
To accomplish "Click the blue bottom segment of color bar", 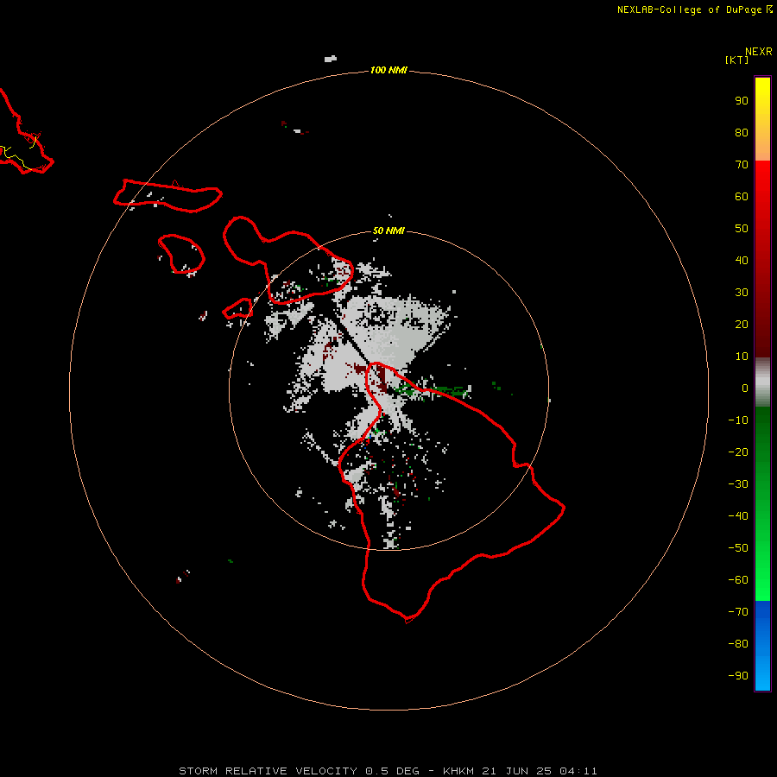I will tap(762, 646).
